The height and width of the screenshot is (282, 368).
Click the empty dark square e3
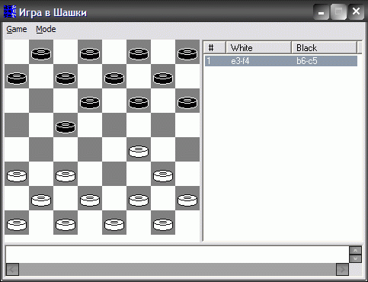[114, 174]
